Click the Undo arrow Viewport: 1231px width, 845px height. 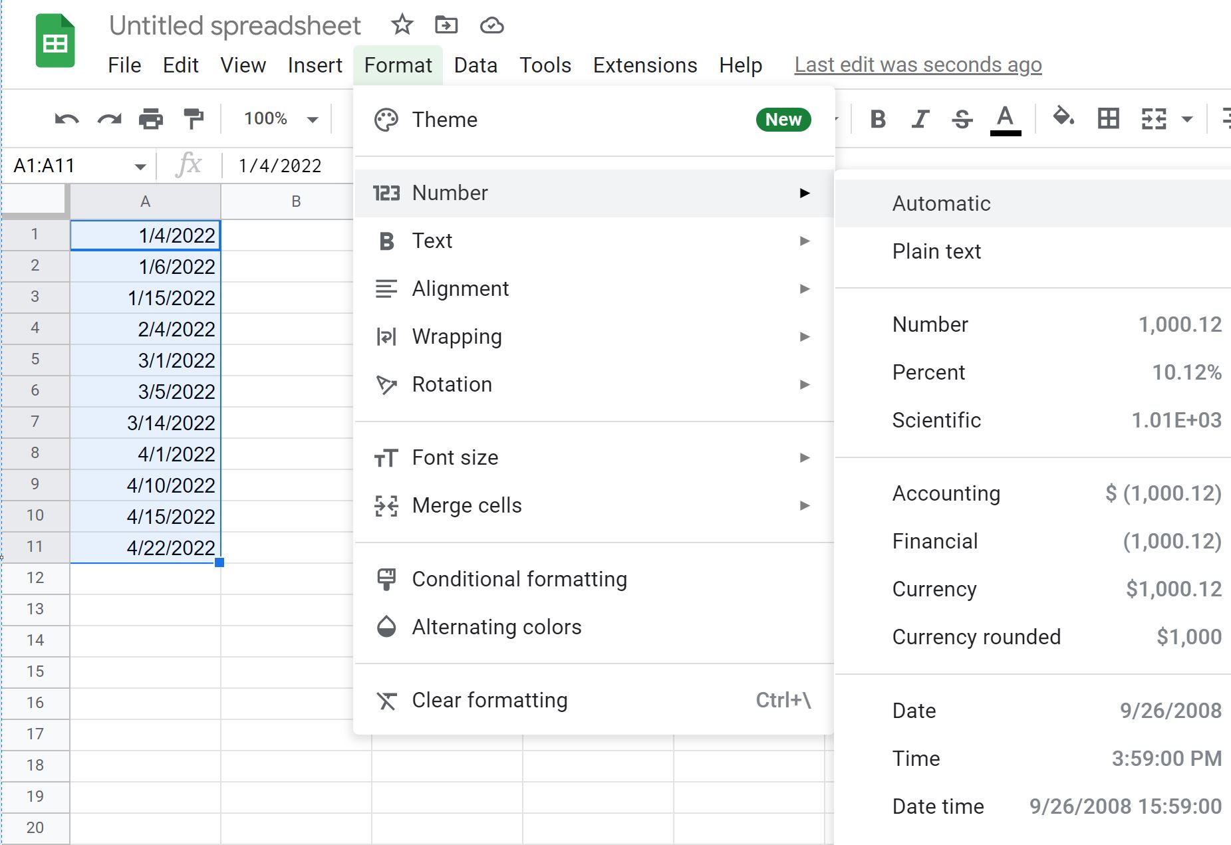click(x=67, y=119)
